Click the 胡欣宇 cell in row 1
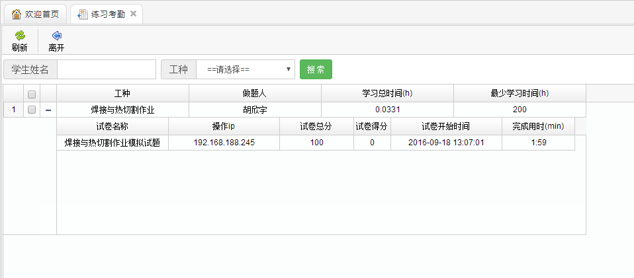The width and height of the screenshot is (634, 278). tap(255, 110)
